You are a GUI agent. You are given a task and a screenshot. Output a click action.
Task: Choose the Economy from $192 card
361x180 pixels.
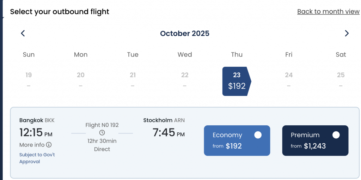pos(237,140)
